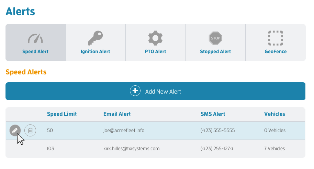Click the 7 Vehicles cell
The height and width of the screenshot is (169, 314).
tap(274, 149)
